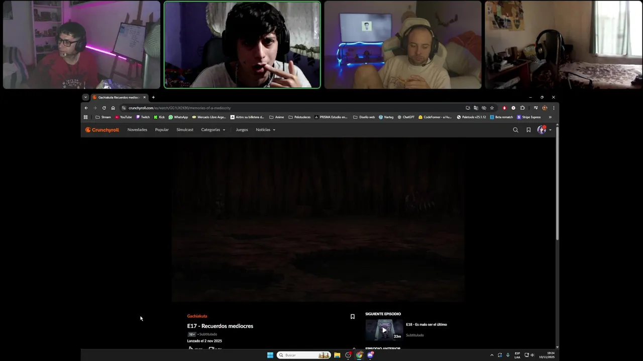Open a new browser tab with plus
643x361 pixels.
pyautogui.click(x=153, y=97)
